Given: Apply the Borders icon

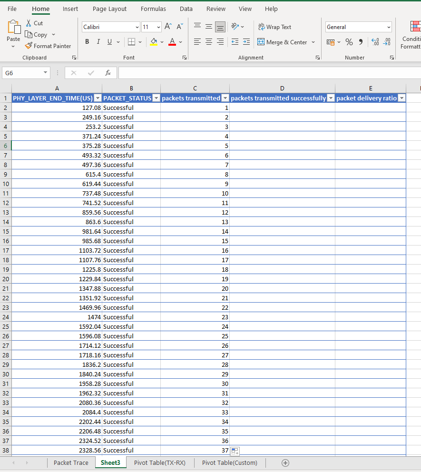Looking at the screenshot, I should [131, 41].
